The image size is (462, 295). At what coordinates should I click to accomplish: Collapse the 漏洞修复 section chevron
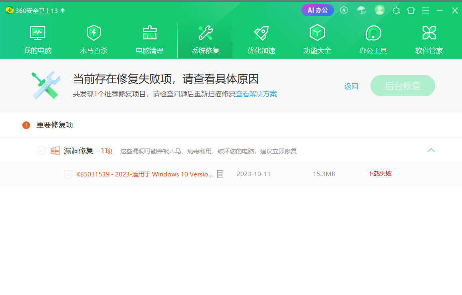pos(431,150)
